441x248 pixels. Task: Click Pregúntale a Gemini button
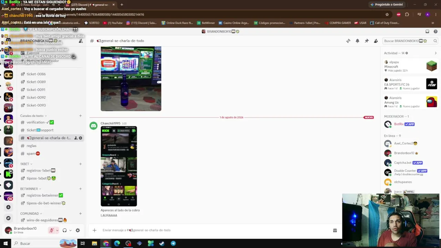click(386, 5)
